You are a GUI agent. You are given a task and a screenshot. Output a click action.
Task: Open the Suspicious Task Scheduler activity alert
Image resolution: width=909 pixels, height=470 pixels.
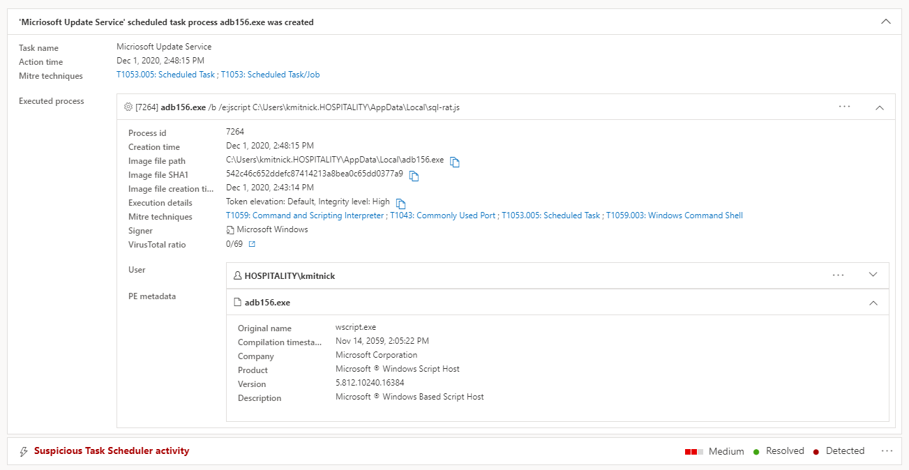tap(112, 450)
